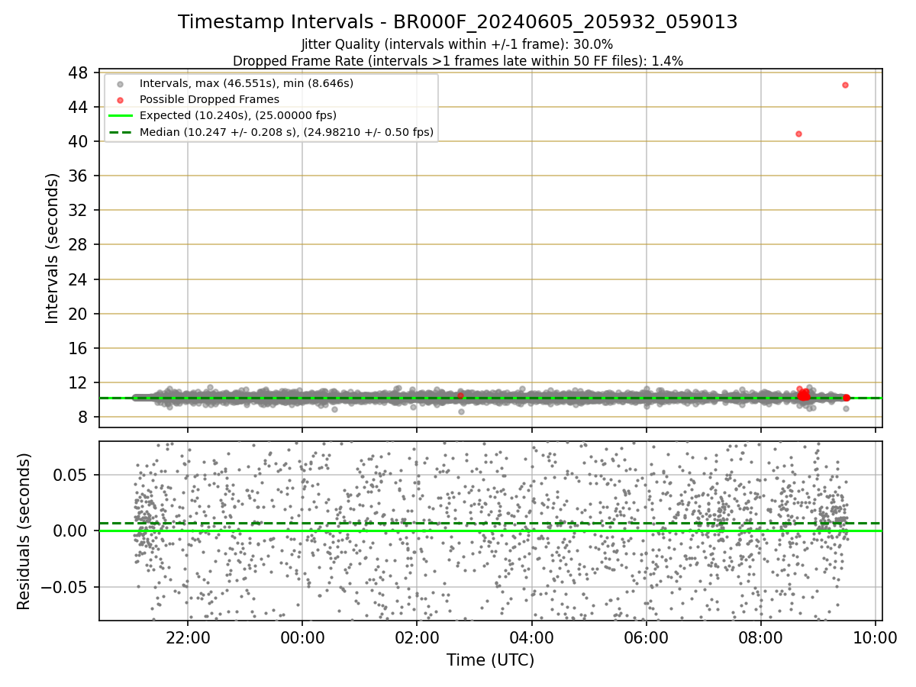Image resolution: width=916 pixels, height=687 pixels.
Task: Select the Dropped Frame Rate 1.4% subtitle
Action: point(457,60)
